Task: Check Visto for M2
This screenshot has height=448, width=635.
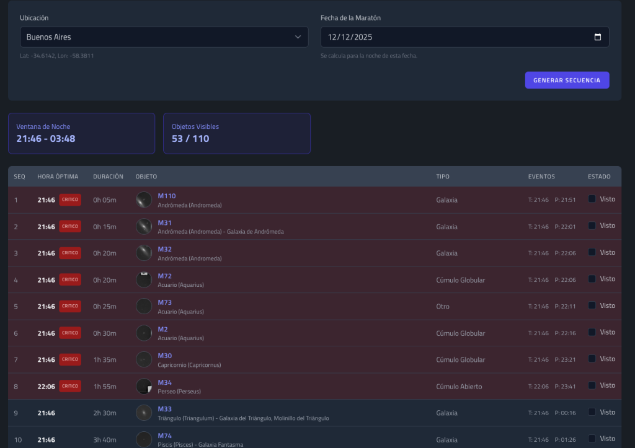Action: tap(592, 332)
